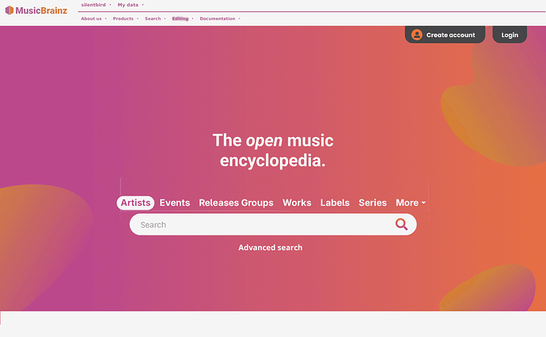Screen dimensions: 546x337
Task: Focus the main Search input field
Action: [273, 225]
